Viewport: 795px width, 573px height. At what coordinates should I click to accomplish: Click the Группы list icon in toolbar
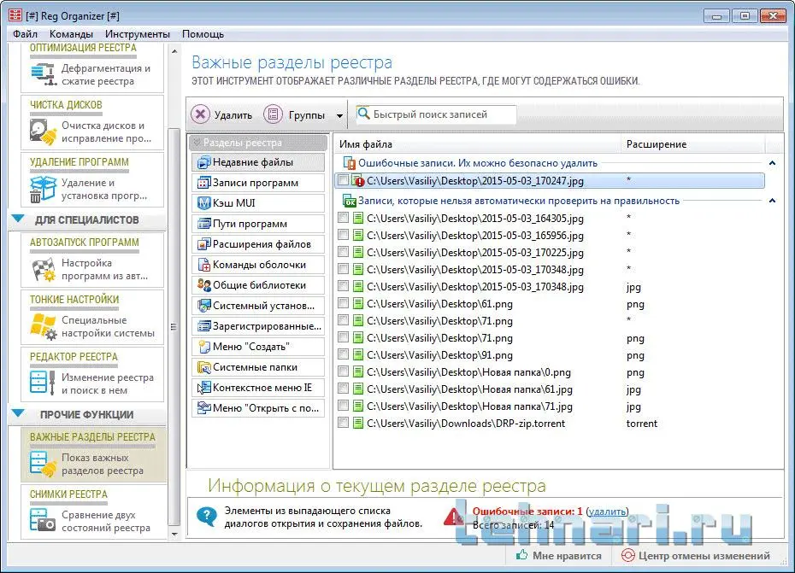click(x=273, y=114)
